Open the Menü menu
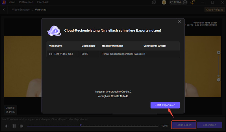 [12, 2]
